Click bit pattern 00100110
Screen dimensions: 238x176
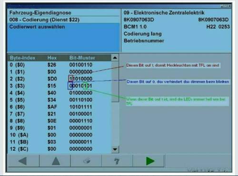tap(81, 65)
